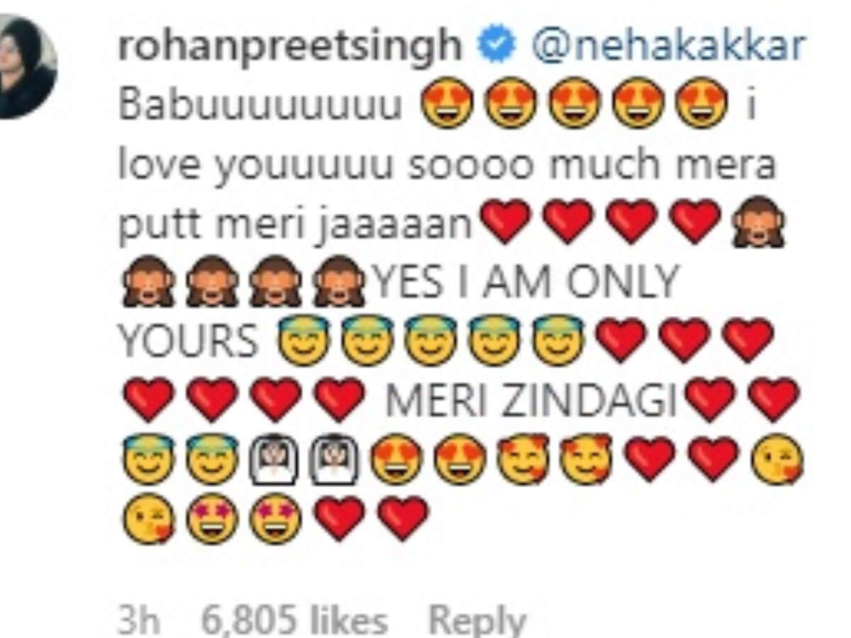Click the monkey emoji ending the jaaaaan line
The height and width of the screenshot is (638, 851).
(758, 223)
